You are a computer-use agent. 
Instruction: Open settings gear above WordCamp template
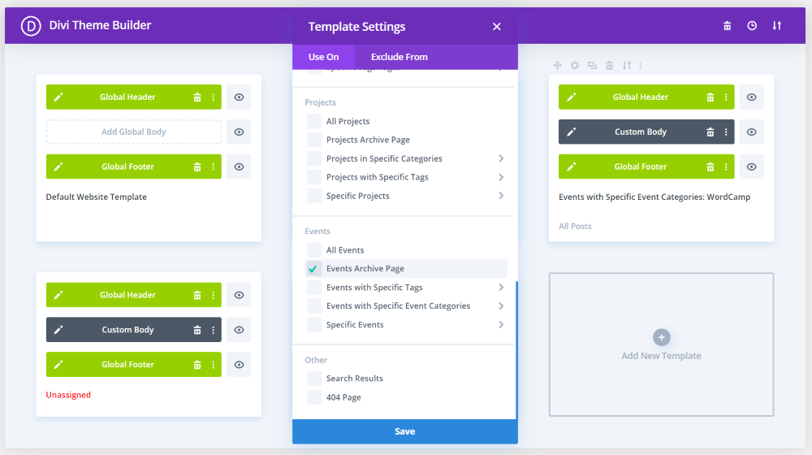tap(575, 65)
